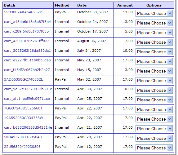This screenshot has width=178, height=155.
Task: Expand options dropdown for October 30, 2007 payment
Action: tap(154, 13)
